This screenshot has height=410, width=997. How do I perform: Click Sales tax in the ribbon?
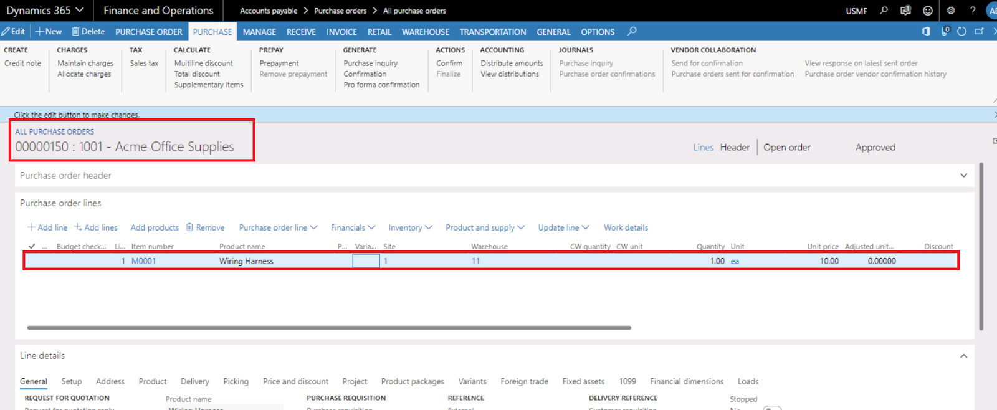click(x=144, y=64)
